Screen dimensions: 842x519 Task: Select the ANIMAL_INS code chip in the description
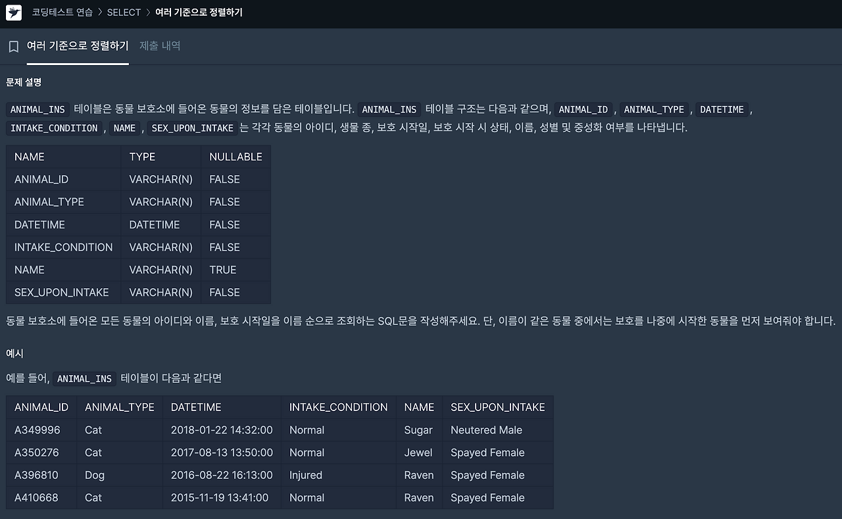point(37,109)
